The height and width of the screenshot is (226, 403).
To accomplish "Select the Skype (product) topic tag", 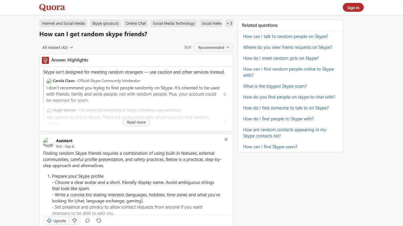I will pos(105,23).
